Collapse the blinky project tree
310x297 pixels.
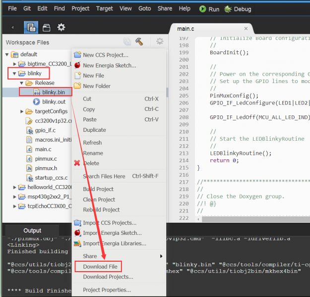tap(14, 73)
